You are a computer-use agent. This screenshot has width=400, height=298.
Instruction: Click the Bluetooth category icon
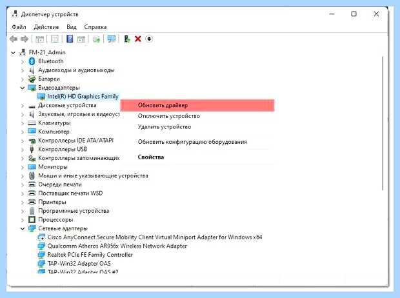pyautogui.click(x=32, y=61)
